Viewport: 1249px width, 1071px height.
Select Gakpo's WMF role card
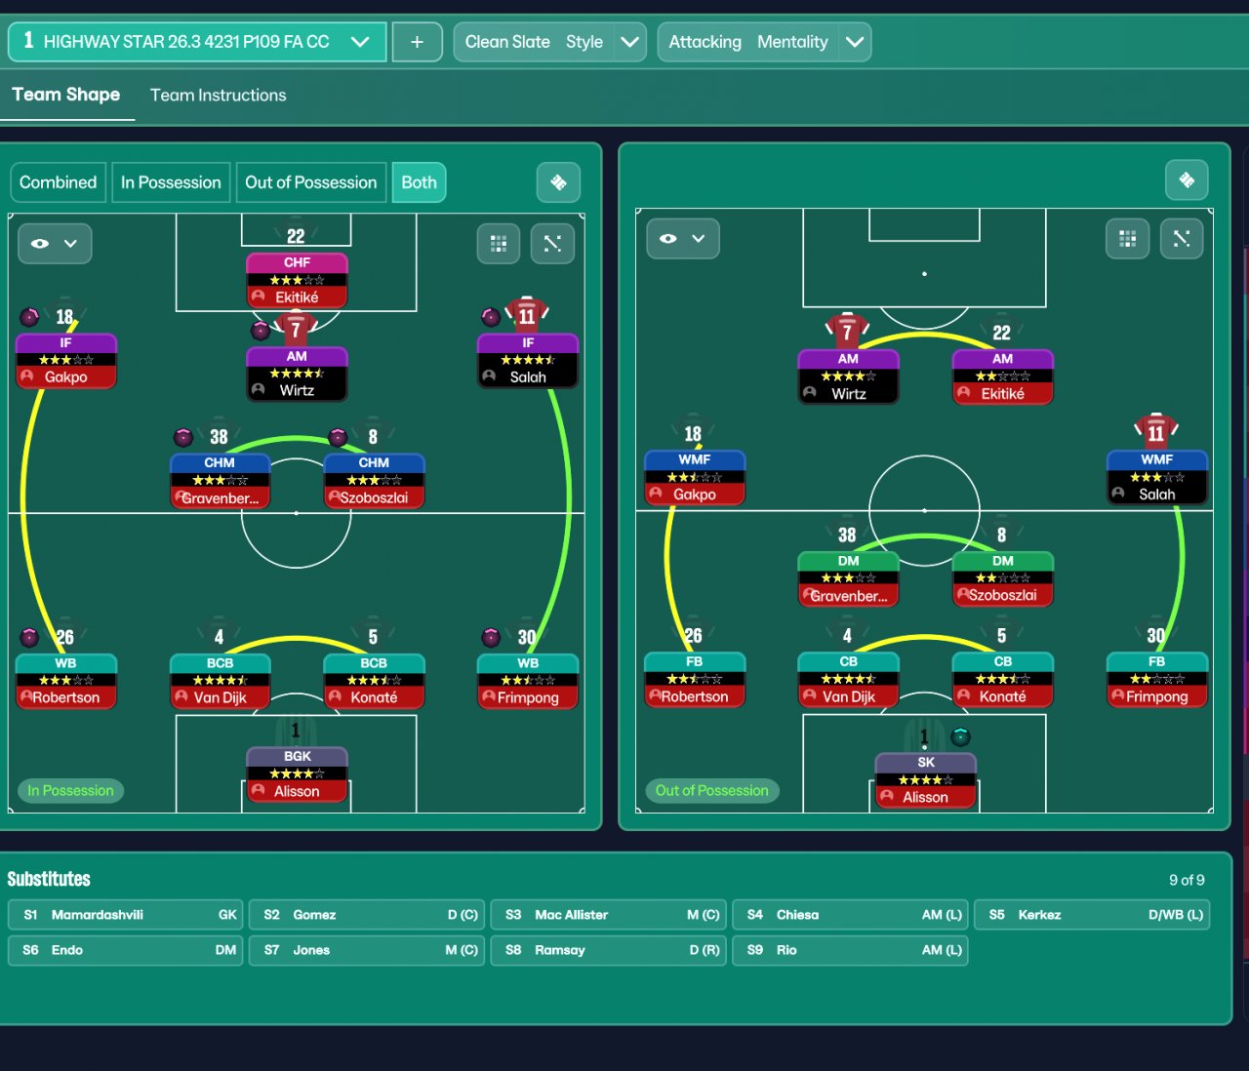click(695, 477)
